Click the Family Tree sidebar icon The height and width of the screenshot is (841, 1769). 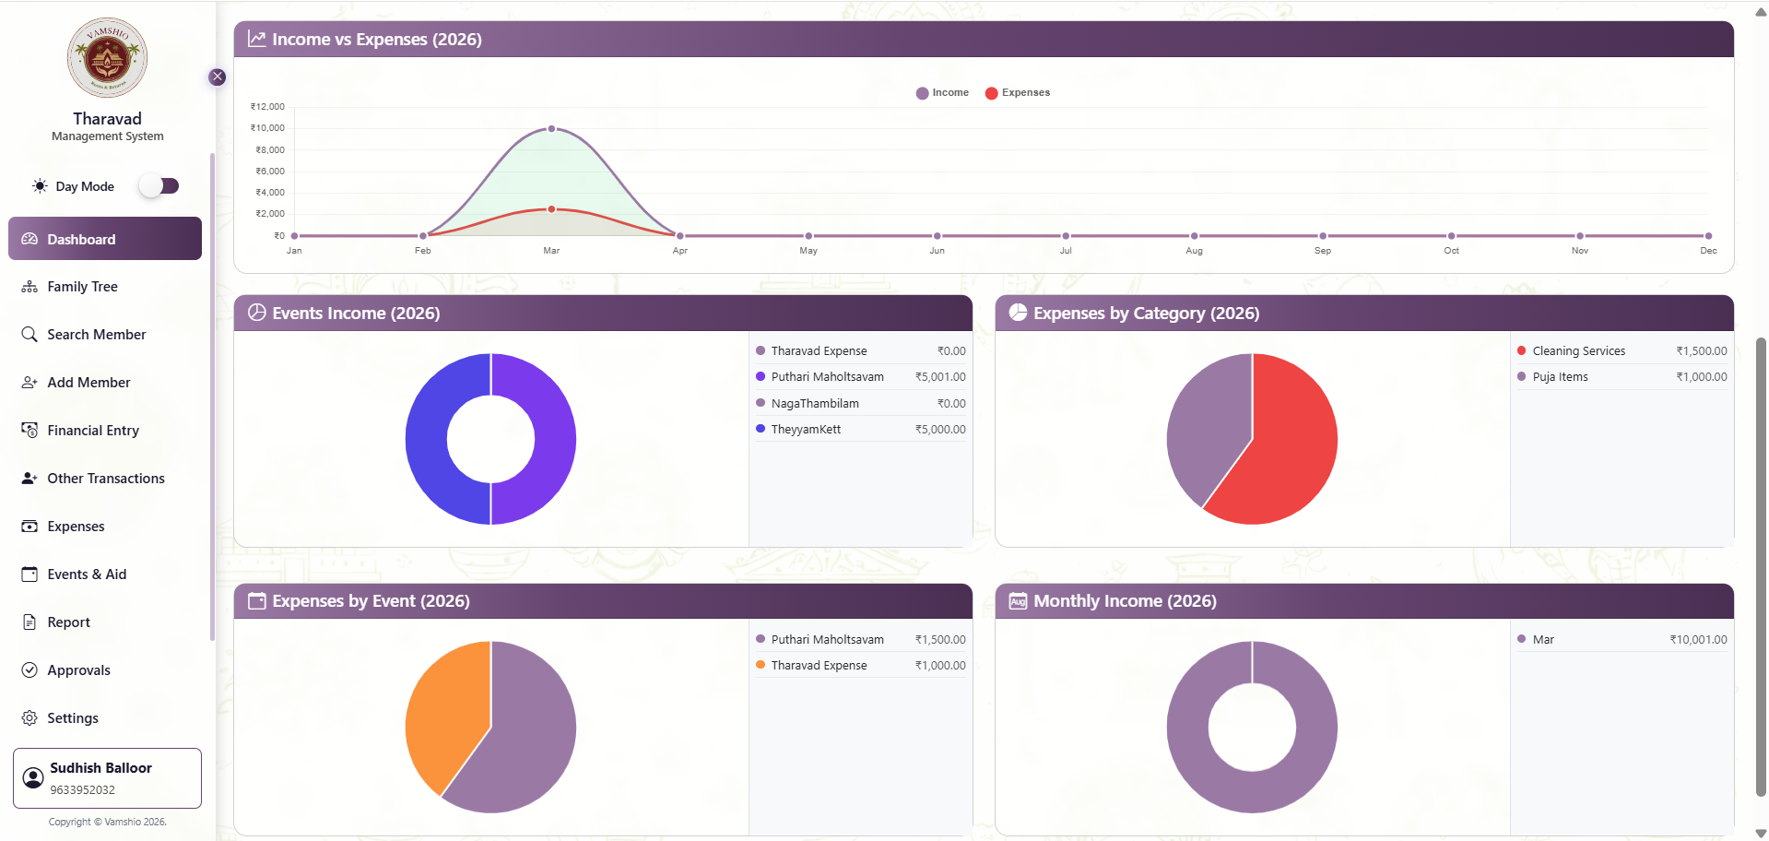click(x=29, y=287)
